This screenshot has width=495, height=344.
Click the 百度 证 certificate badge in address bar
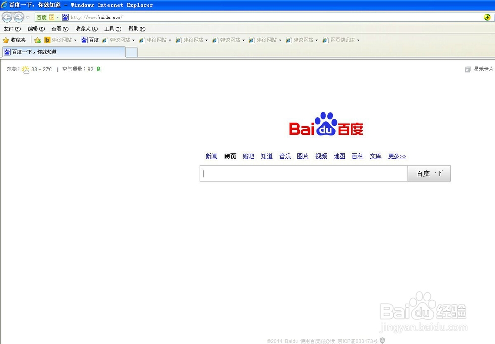point(46,17)
